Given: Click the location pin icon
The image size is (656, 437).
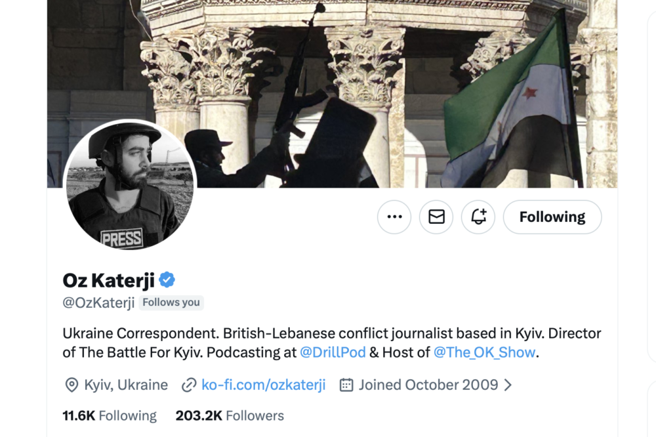Looking at the screenshot, I should pyautogui.click(x=72, y=385).
